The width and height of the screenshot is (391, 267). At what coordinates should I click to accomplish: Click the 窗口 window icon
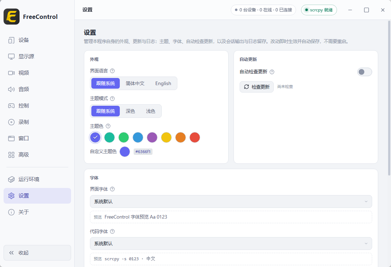(x=11, y=138)
